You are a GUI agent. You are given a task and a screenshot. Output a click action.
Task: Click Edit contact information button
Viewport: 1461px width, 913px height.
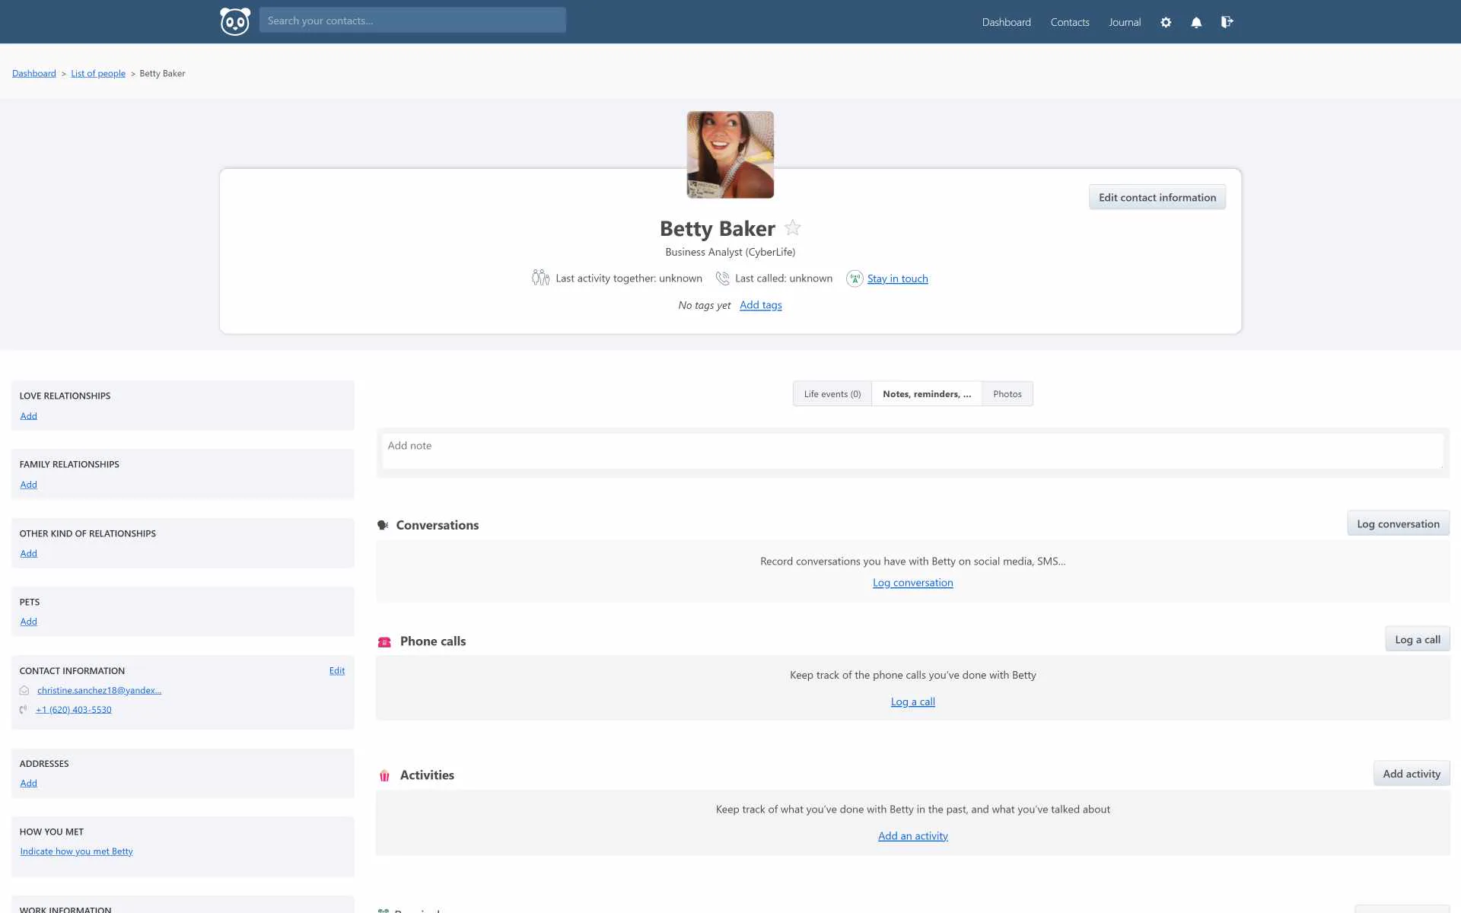(x=1157, y=198)
